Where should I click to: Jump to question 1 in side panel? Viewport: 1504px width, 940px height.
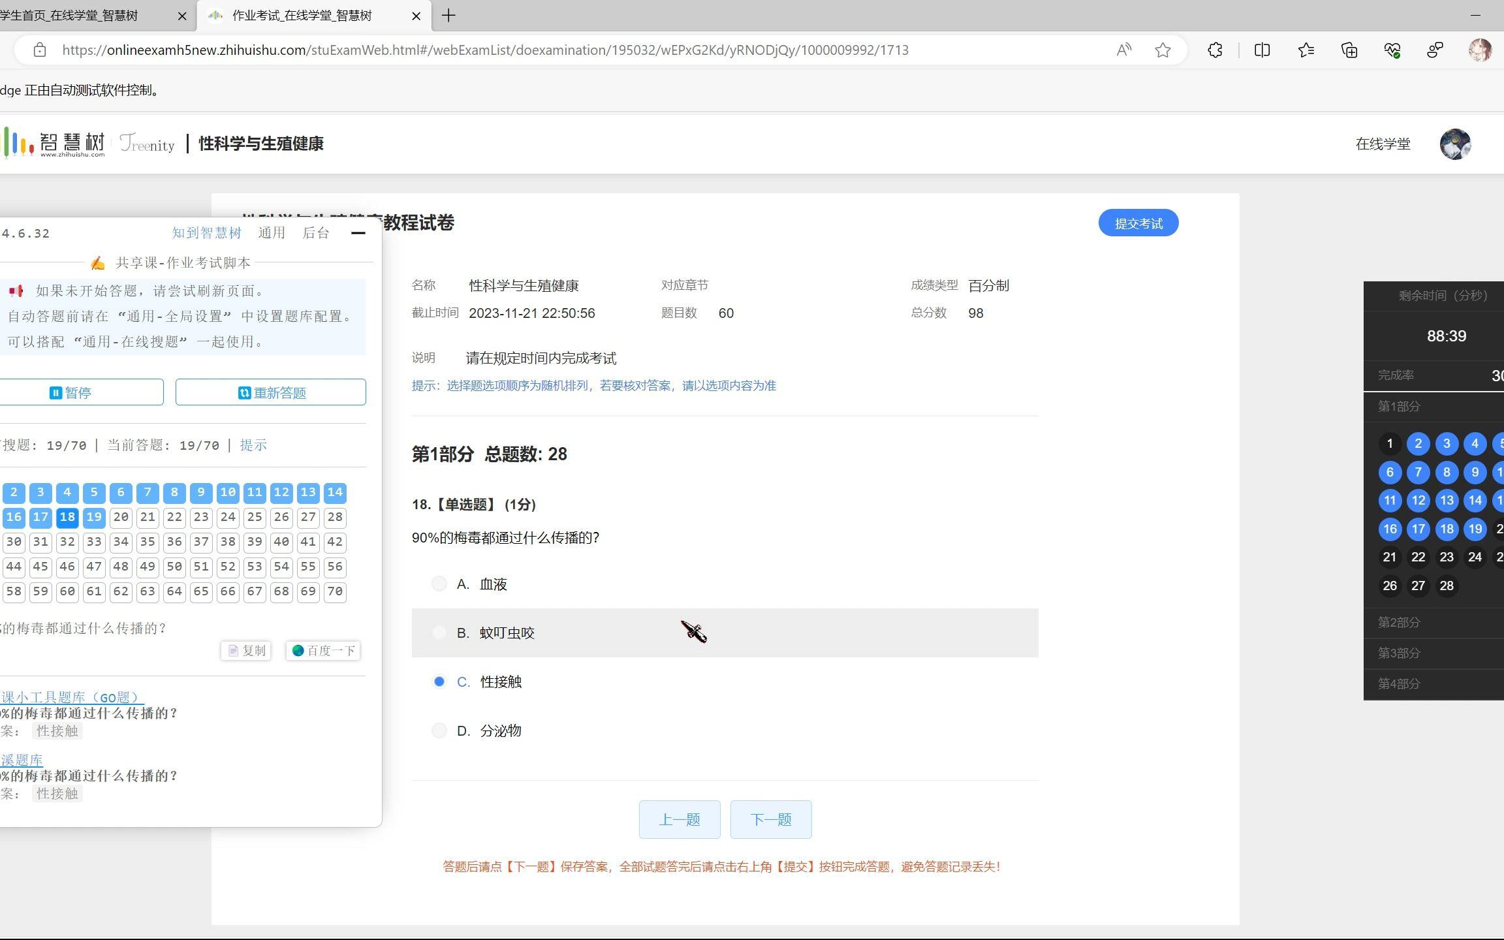pyautogui.click(x=1390, y=444)
